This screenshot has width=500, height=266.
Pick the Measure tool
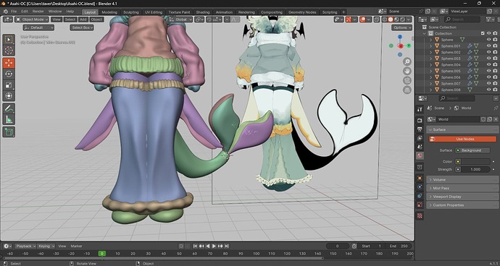9,120
